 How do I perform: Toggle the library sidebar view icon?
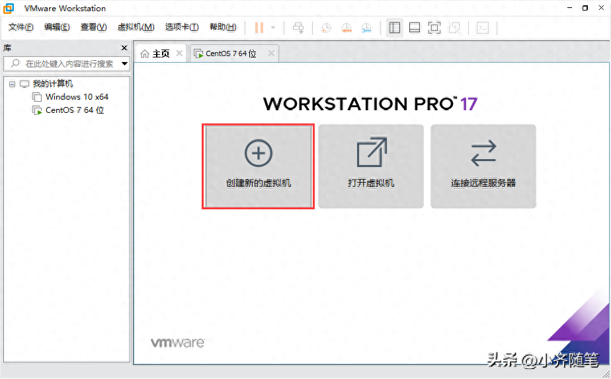[395, 28]
